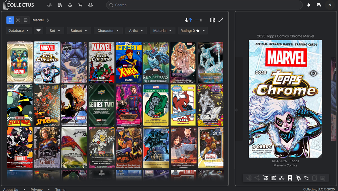Adjust the thumbnail size slider
Image resolution: width=338 pixels, height=191 pixels.
tap(201, 20)
